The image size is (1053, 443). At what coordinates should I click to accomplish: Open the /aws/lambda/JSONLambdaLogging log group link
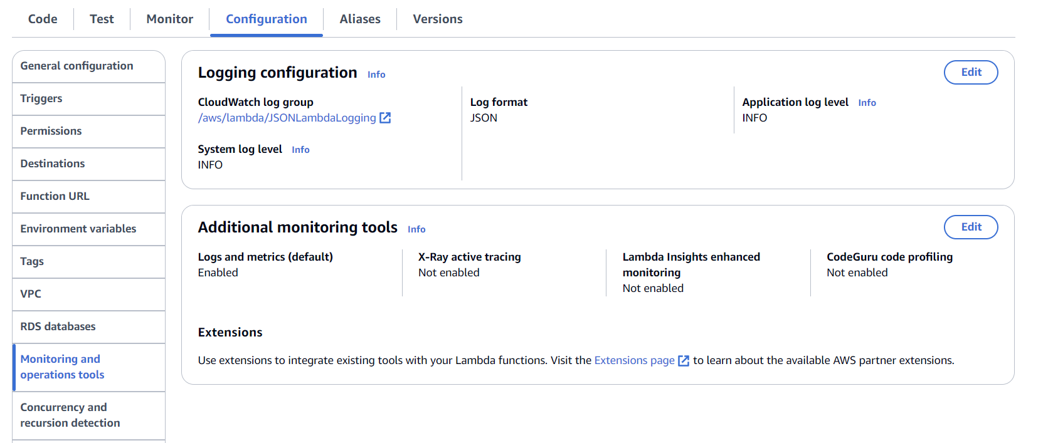287,118
